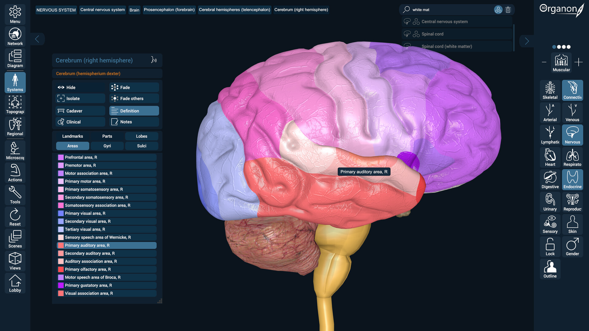Clear the search using the trash icon
Image resolution: width=589 pixels, height=331 pixels.
508,10
